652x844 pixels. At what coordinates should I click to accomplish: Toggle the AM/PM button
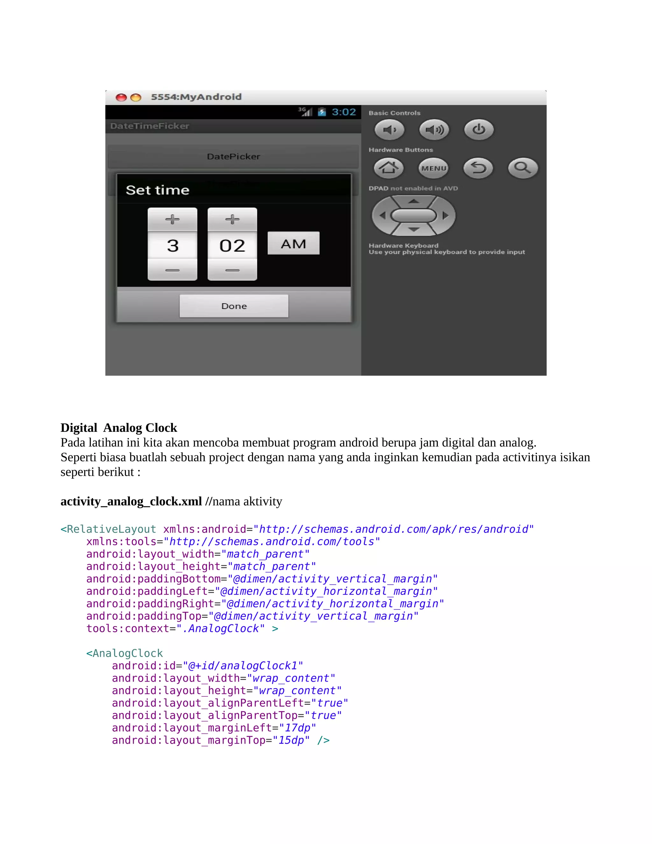tap(294, 243)
